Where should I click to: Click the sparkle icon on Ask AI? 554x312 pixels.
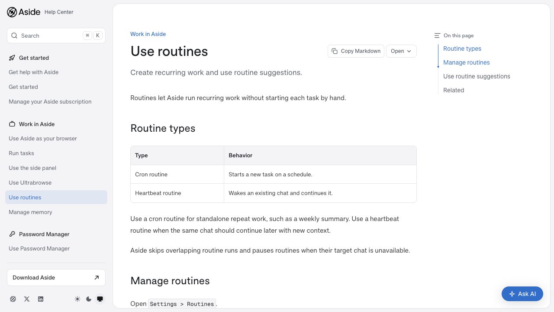click(x=512, y=294)
